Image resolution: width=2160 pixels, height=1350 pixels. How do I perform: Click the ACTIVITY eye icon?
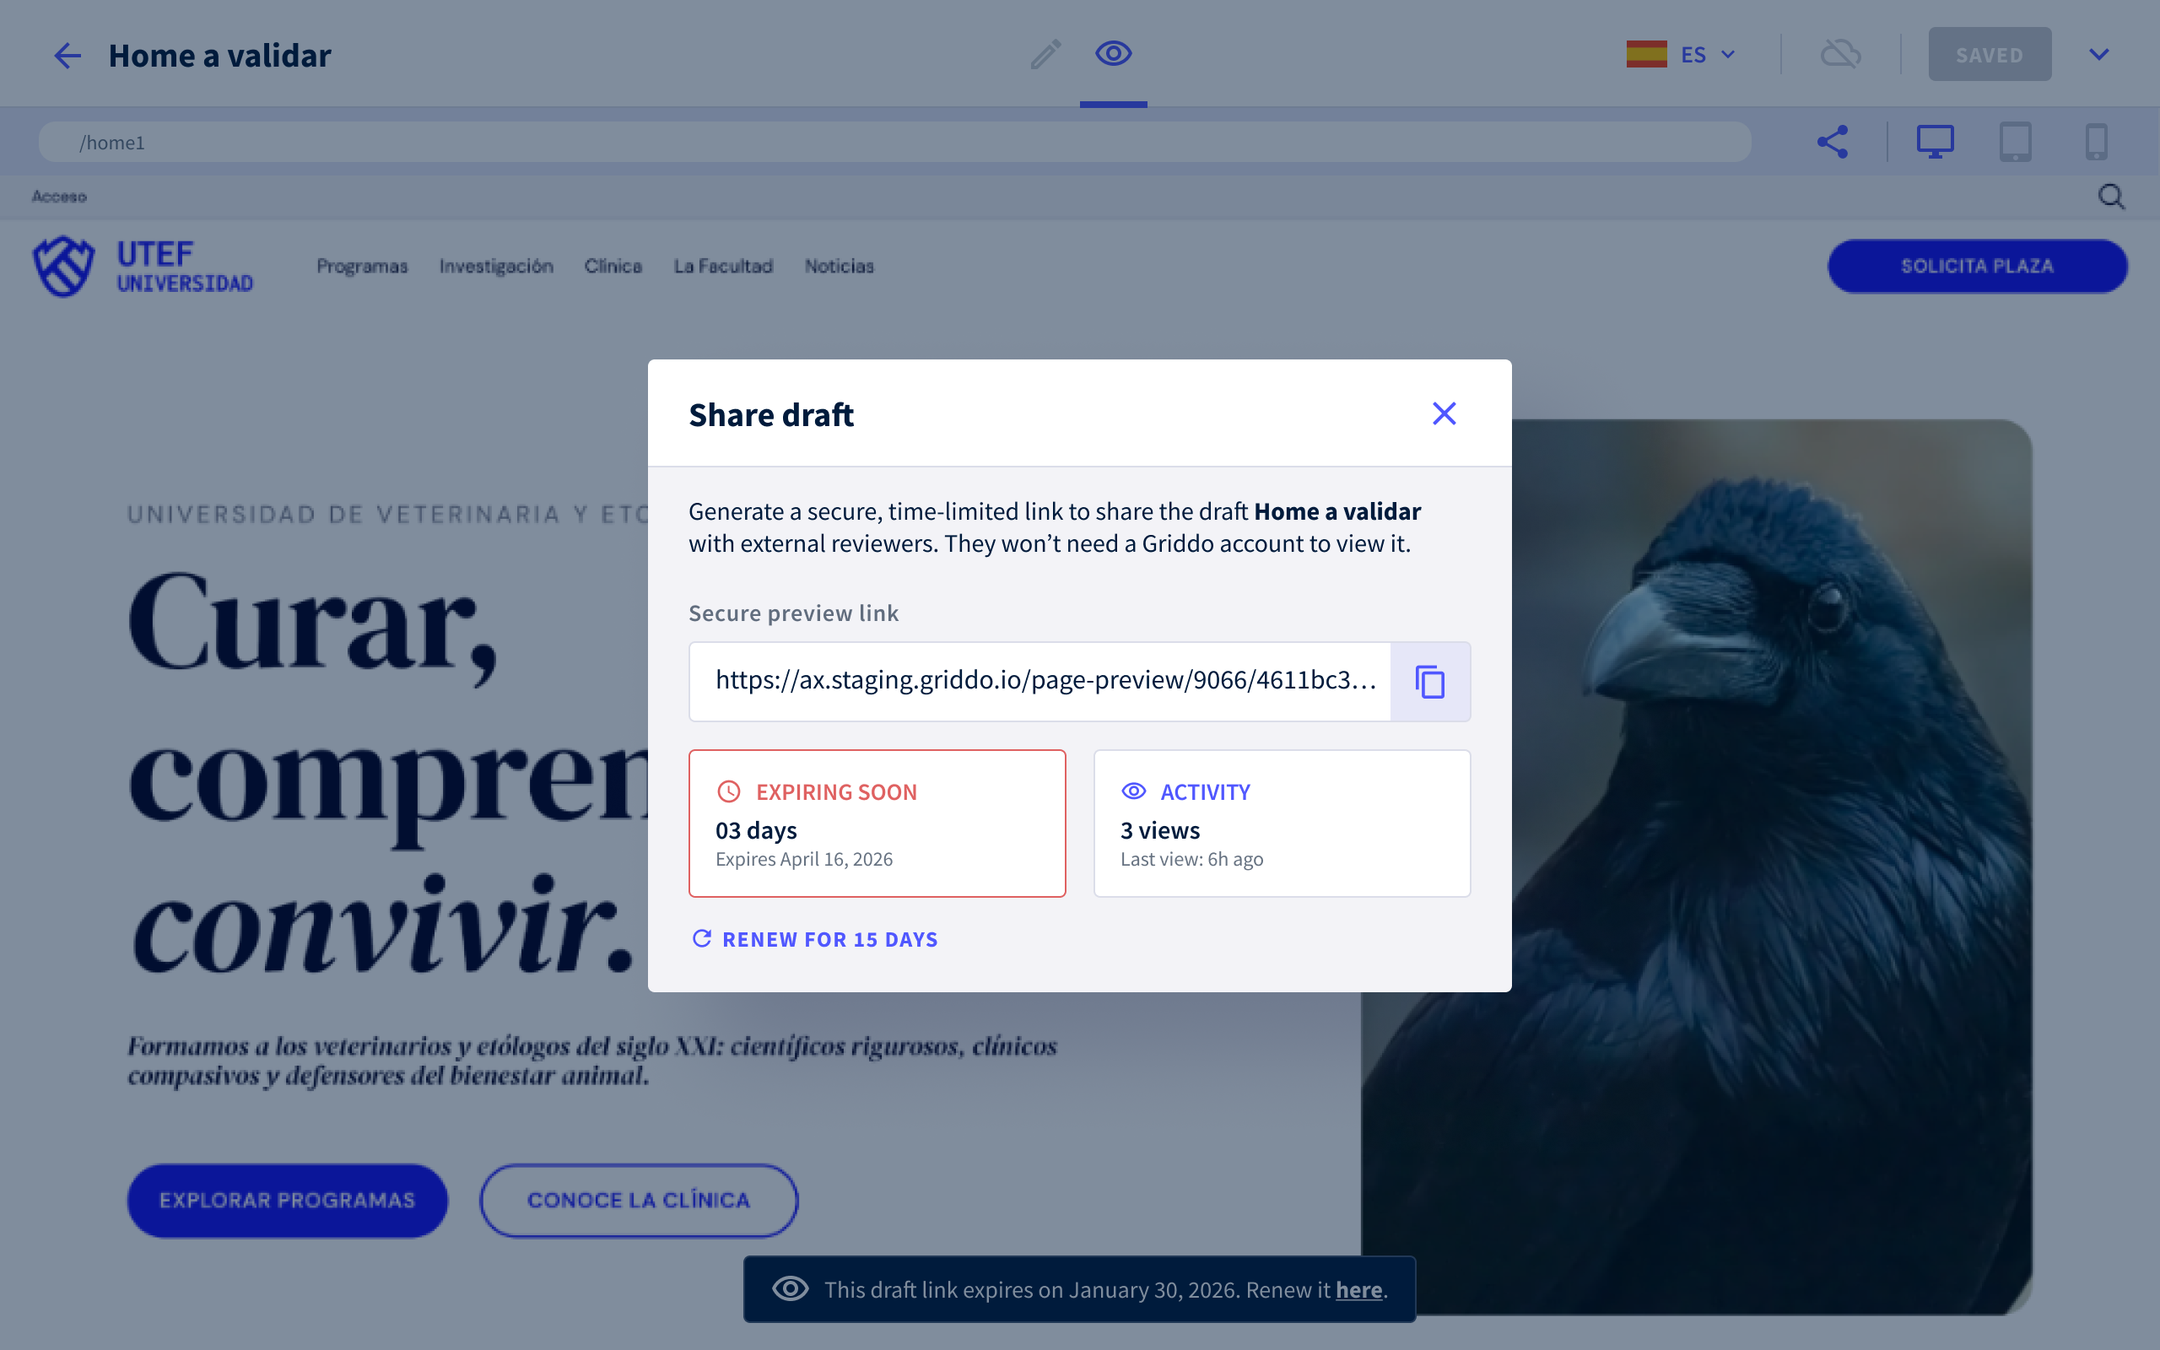1133,791
